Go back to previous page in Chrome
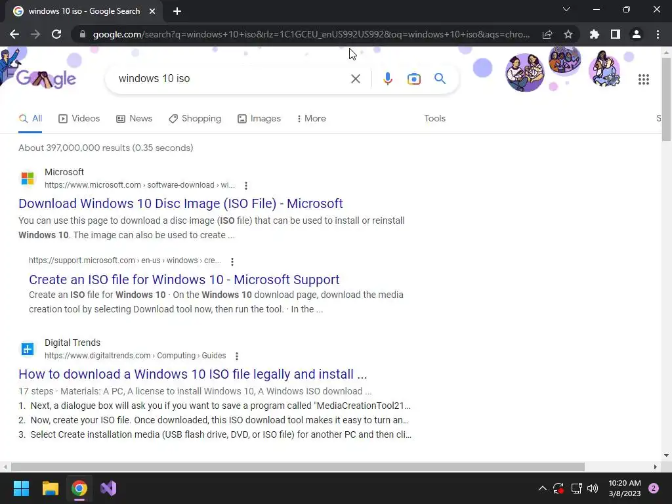Screen dimensions: 672x504 coord(14,34)
